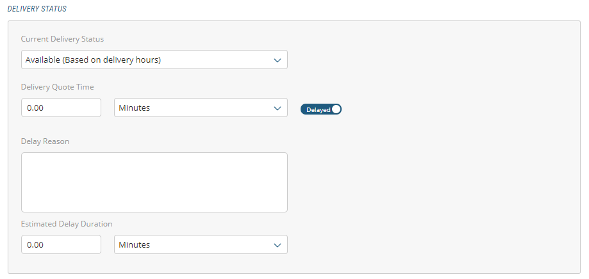Click the 'Delay Reason' label

tap(45, 141)
